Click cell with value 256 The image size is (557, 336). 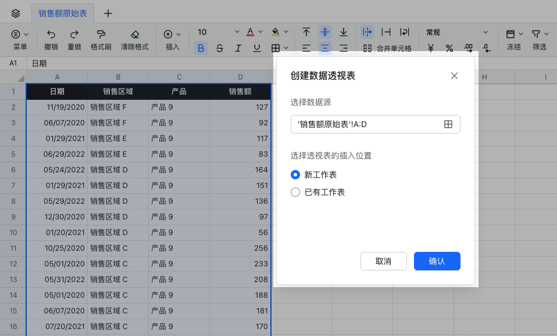pyautogui.click(x=240, y=248)
